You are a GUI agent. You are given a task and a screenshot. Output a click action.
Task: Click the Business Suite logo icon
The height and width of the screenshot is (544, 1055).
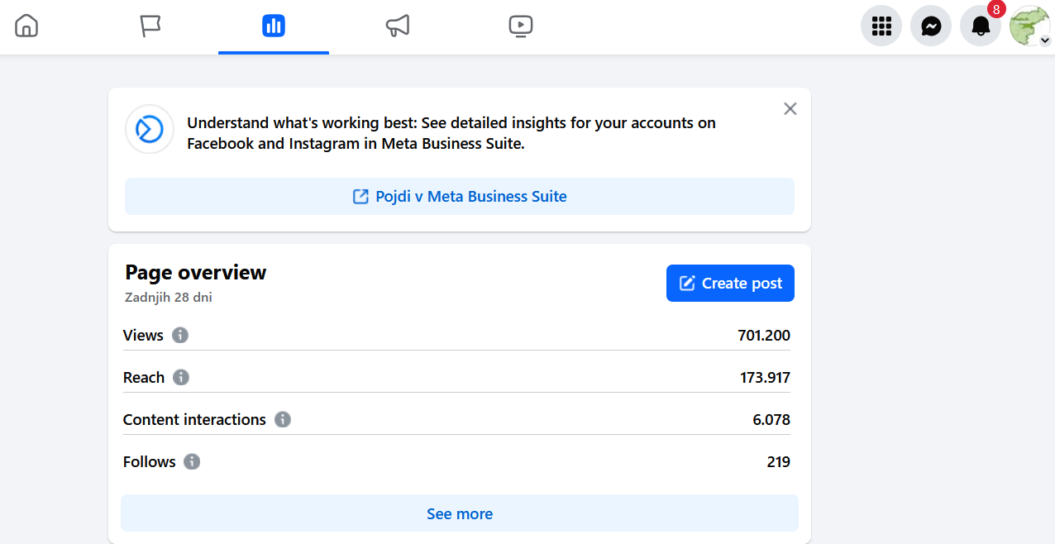pos(150,129)
